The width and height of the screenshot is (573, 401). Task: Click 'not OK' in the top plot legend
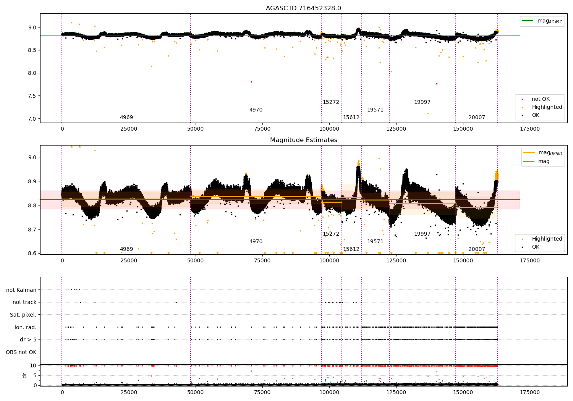pos(541,99)
